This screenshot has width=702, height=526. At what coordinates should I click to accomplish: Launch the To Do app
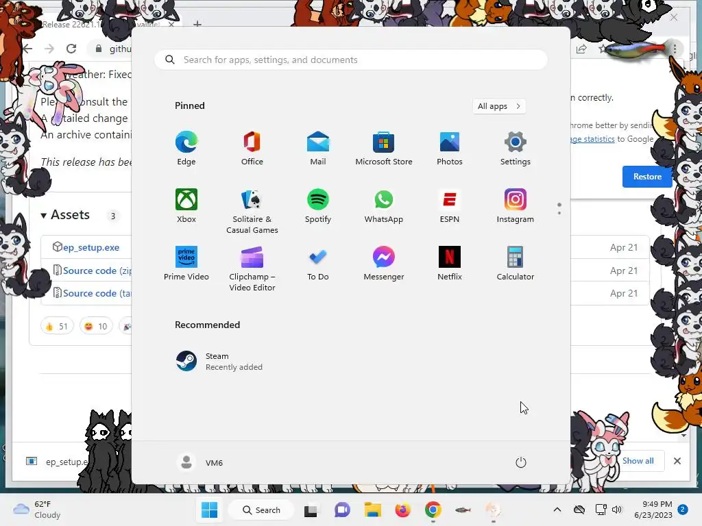(x=318, y=264)
